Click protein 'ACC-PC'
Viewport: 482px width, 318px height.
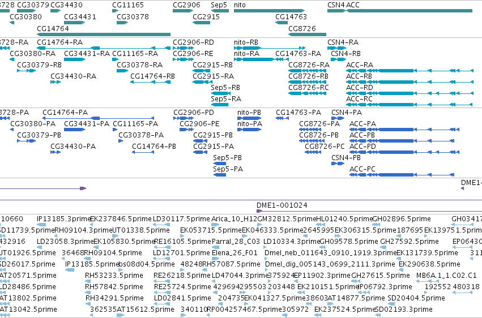(362, 169)
